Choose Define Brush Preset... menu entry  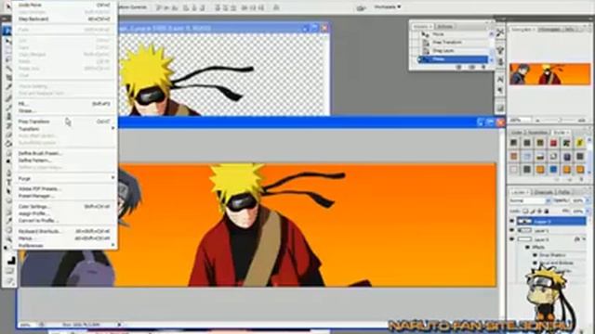(x=64, y=153)
